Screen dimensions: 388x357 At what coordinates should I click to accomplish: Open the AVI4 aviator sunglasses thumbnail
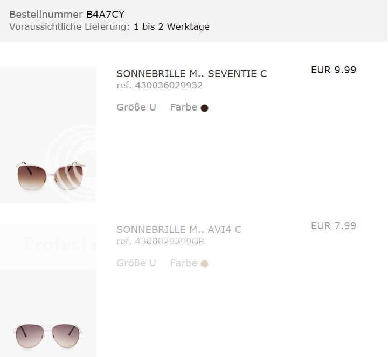click(x=47, y=333)
